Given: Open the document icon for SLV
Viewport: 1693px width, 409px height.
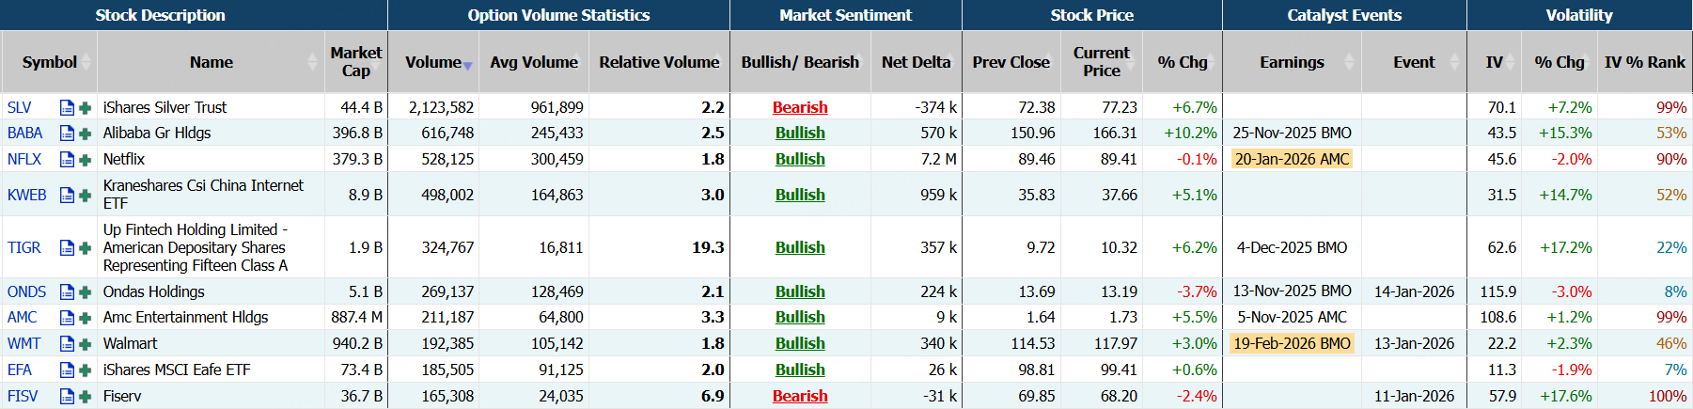Looking at the screenshot, I should [x=67, y=107].
